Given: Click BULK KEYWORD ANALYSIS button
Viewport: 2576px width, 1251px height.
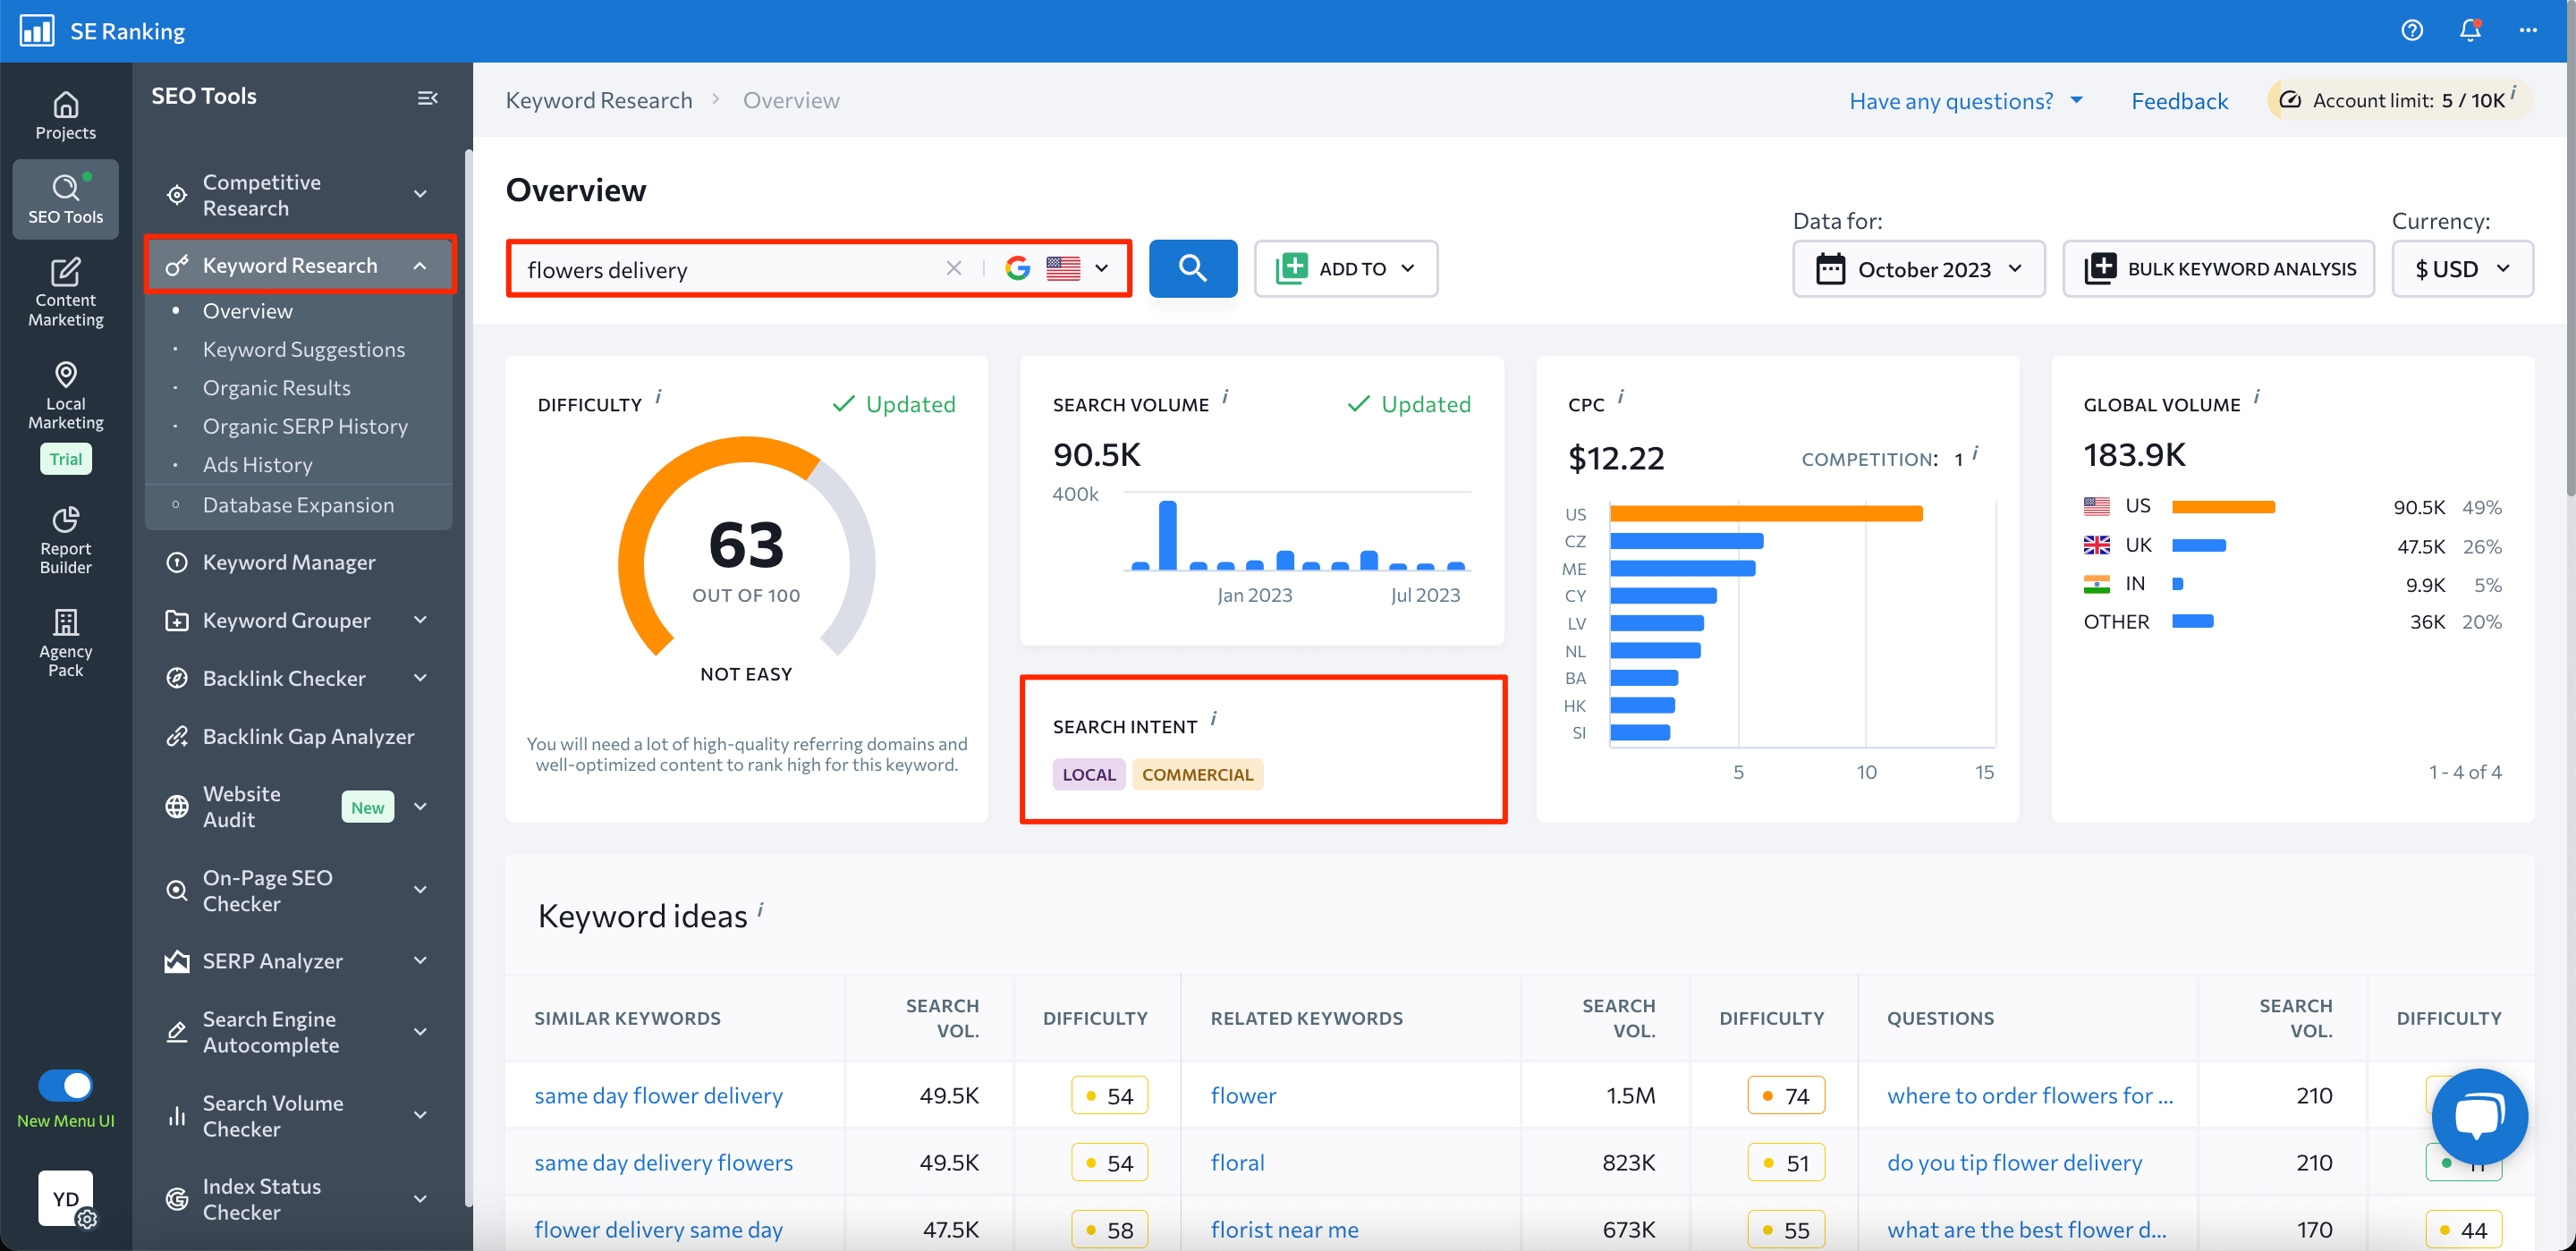Looking at the screenshot, I should [x=2218, y=269].
